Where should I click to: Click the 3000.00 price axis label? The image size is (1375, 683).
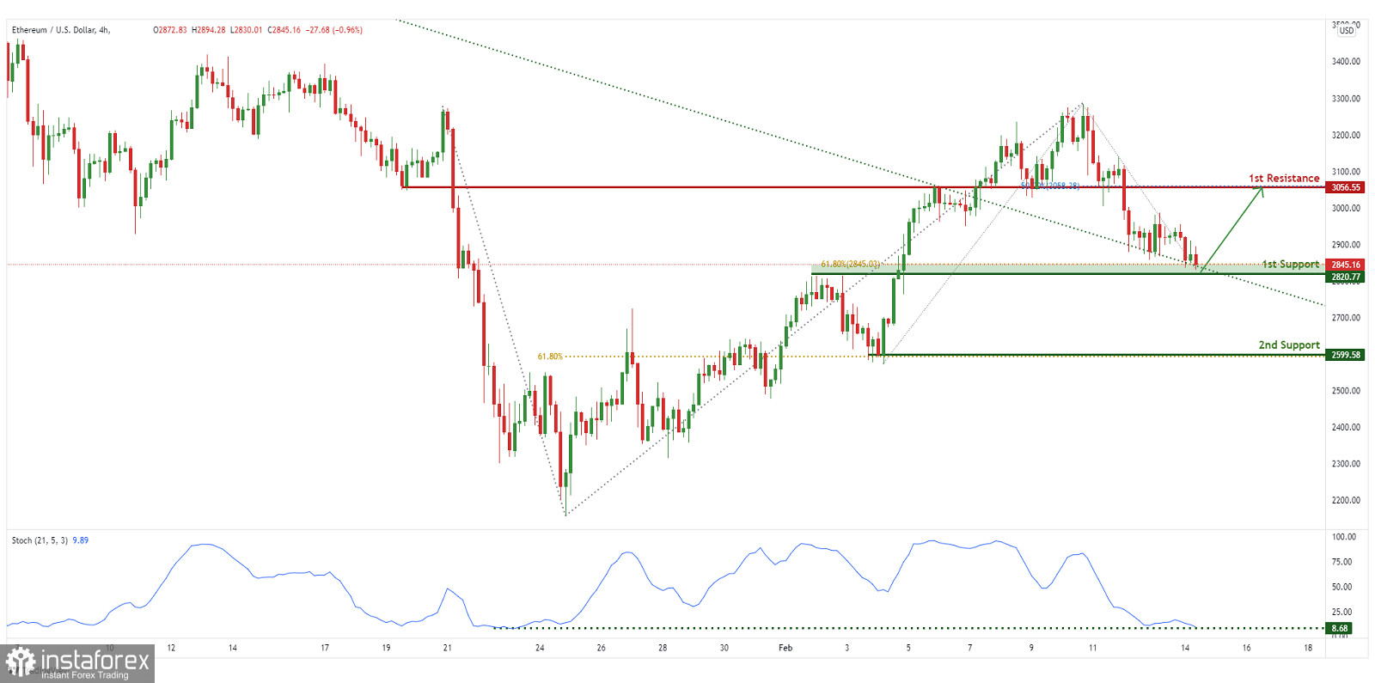tap(1346, 208)
